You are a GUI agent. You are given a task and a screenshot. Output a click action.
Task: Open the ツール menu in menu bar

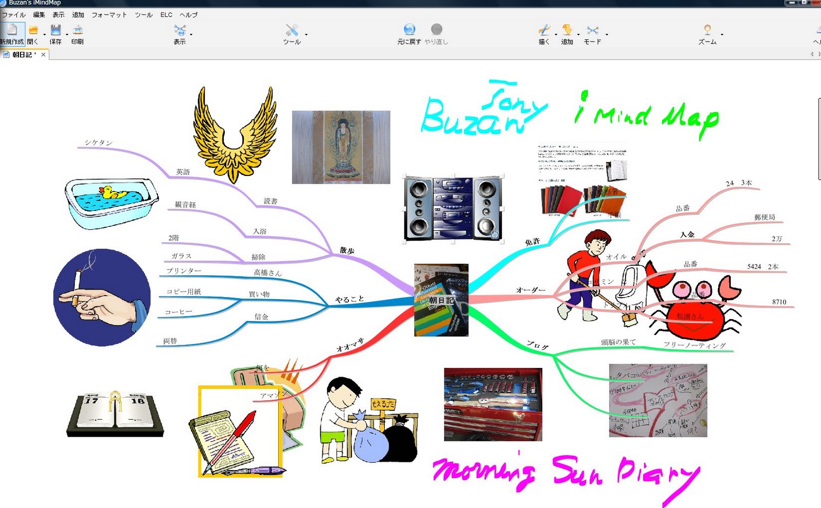pos(144,15)
